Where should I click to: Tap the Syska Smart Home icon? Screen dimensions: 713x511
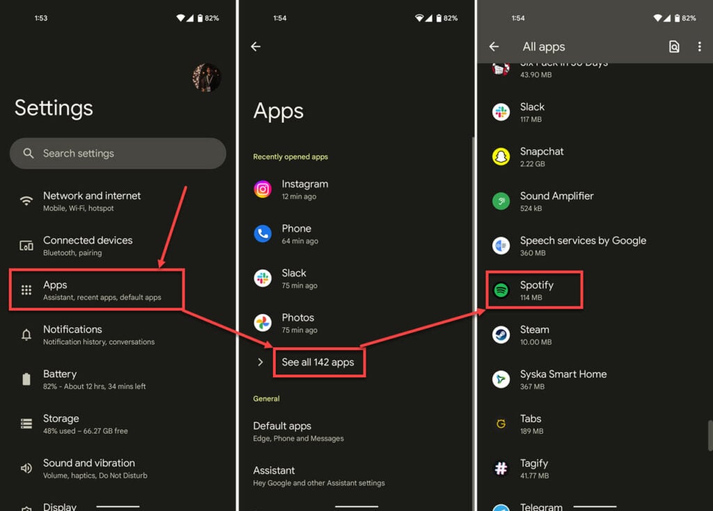pyautogui.click(x=501, y=379)
